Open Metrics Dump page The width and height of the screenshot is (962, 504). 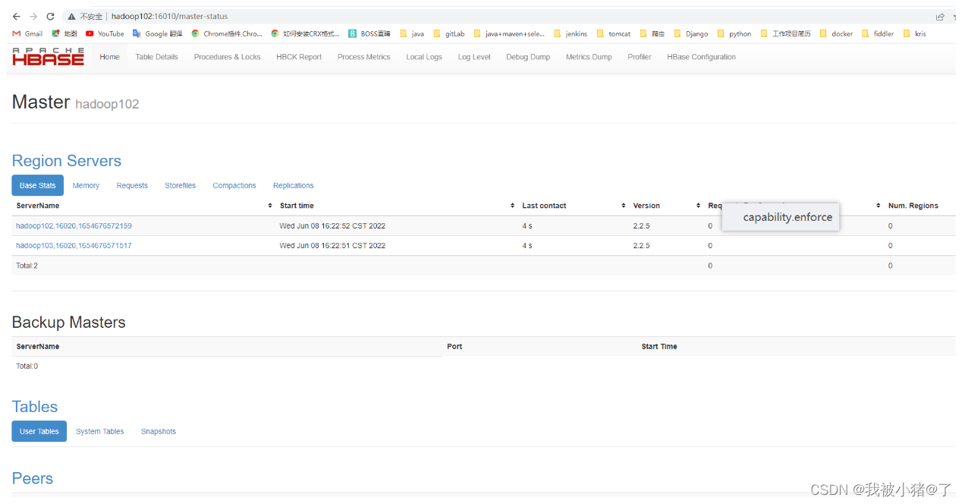589,57
